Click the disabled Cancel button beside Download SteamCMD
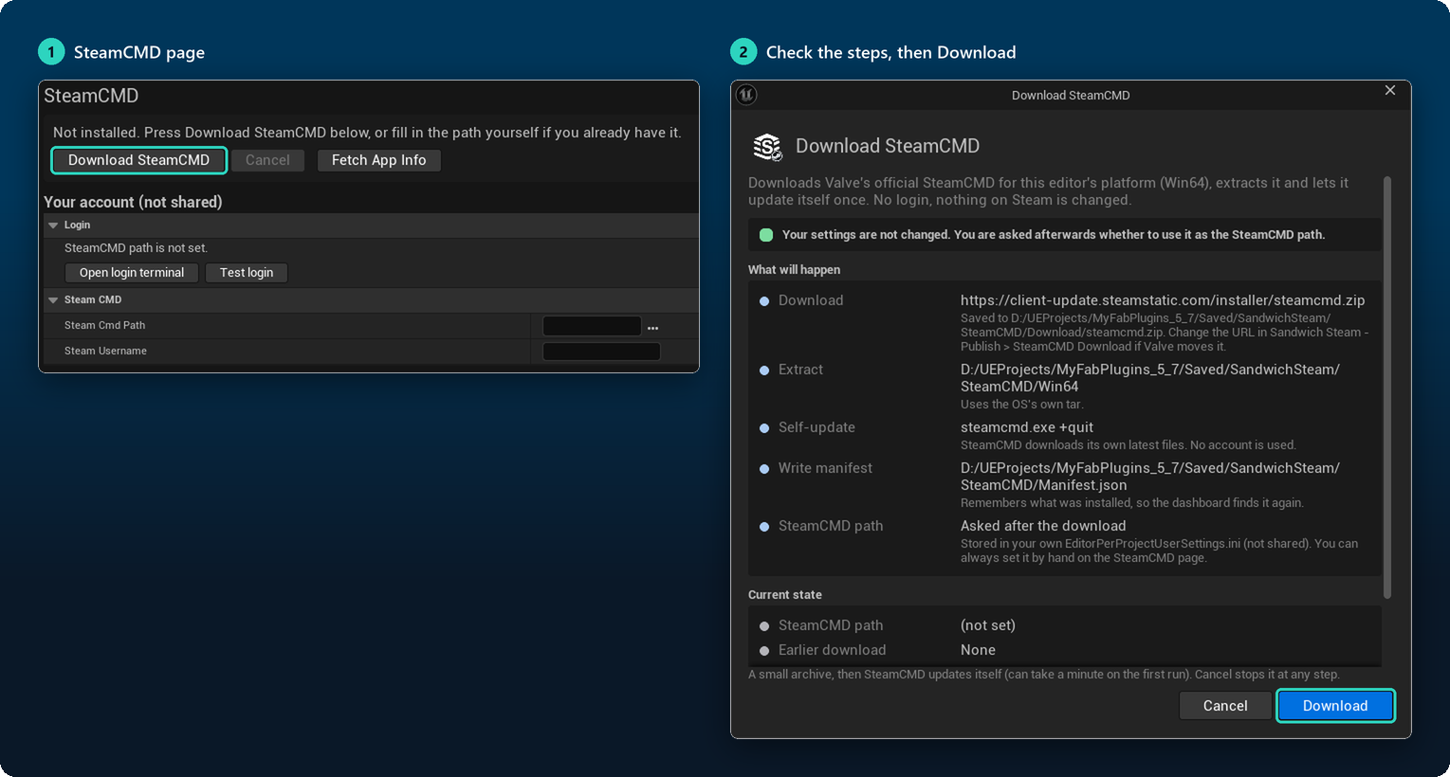1450x777 pixels. [267, 160]
